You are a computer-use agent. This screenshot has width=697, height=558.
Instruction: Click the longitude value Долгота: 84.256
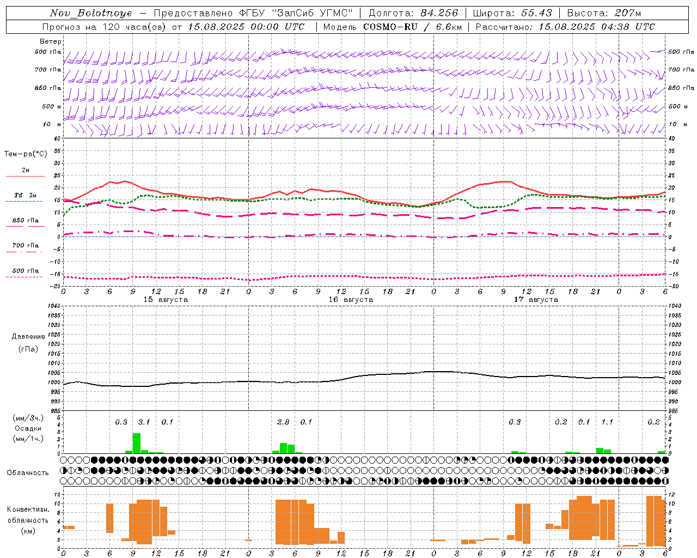(x=413, y=13)
